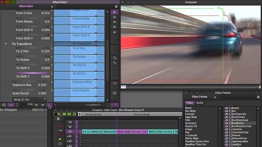Click the S_Convolve effect icon

226,129
